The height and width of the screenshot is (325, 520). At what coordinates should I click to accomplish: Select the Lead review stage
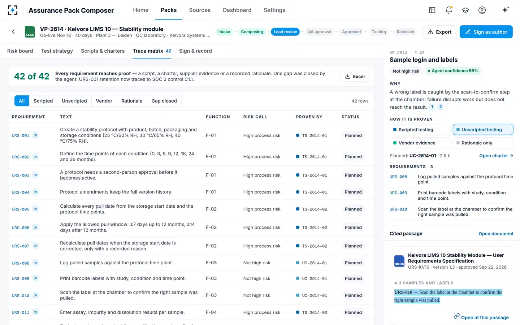[285, 32]
